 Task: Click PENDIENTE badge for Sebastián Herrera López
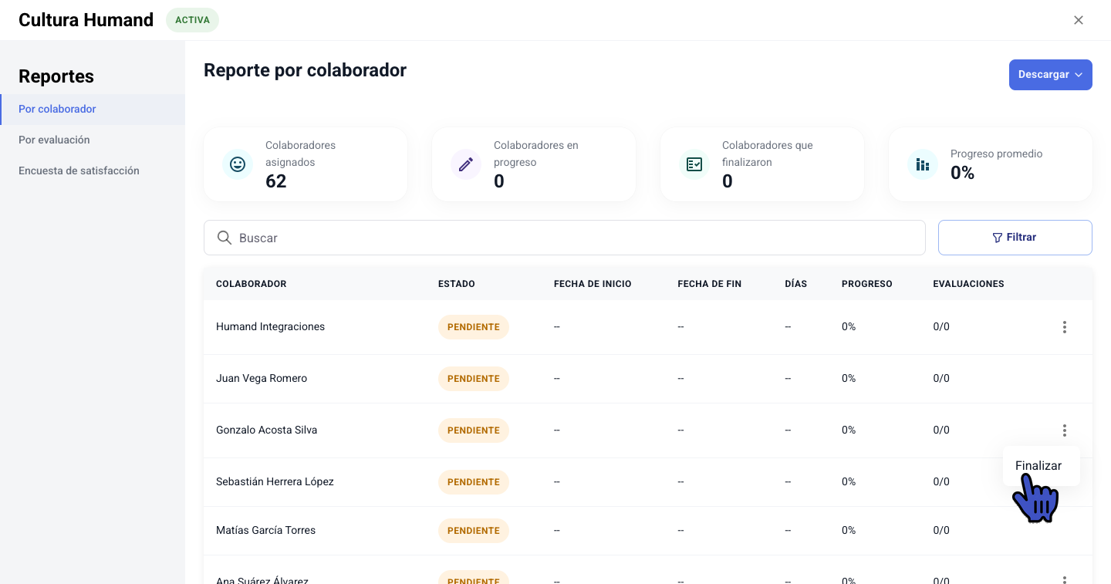pos(474,482)
